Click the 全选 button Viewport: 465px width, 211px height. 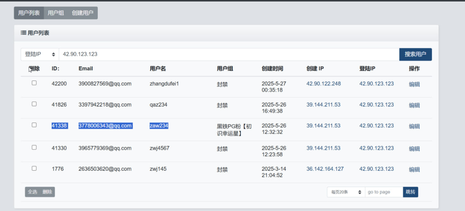pyautogui.click(x=33, y=192)
